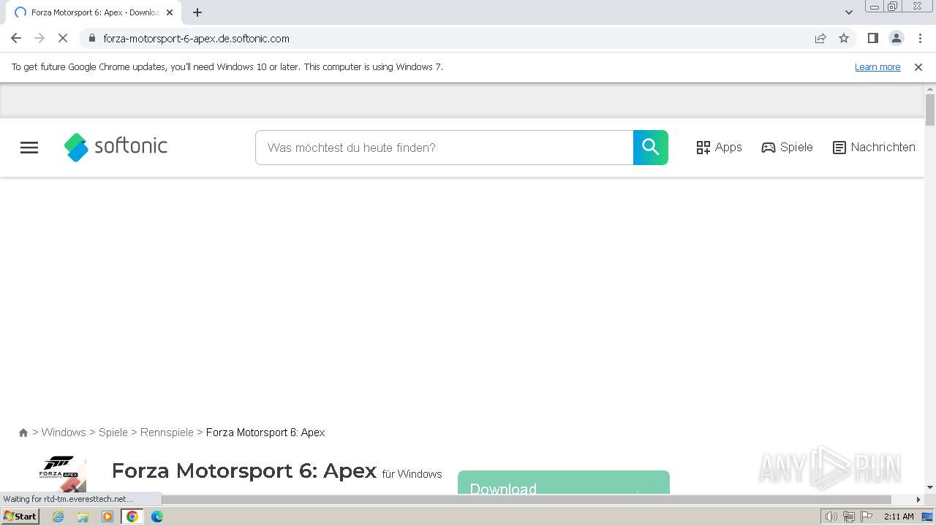Launch Internet Explorer from taskbar

(58, 517)
